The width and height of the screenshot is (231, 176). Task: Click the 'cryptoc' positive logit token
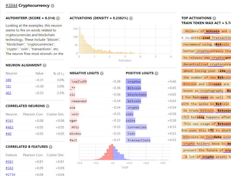pos(134,81)
